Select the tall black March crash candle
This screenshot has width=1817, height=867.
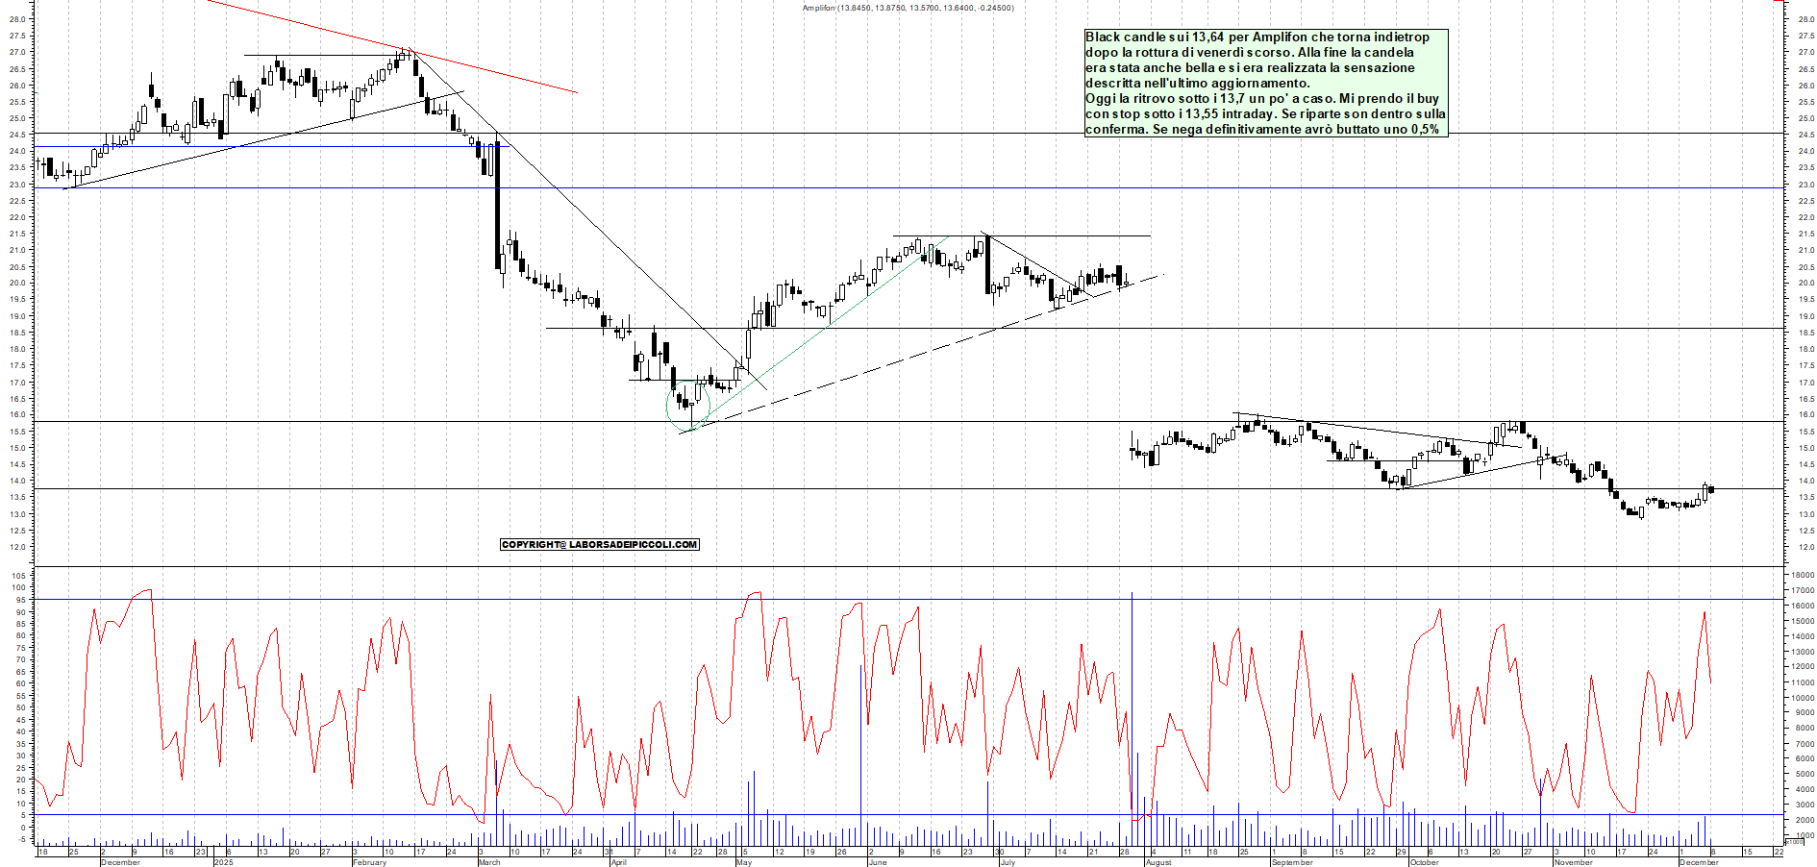pos(497,207)
